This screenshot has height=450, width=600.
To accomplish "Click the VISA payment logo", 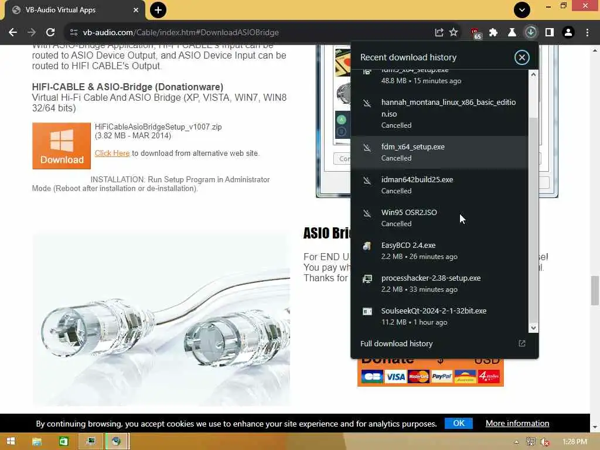I will click(x=396, y=377).
